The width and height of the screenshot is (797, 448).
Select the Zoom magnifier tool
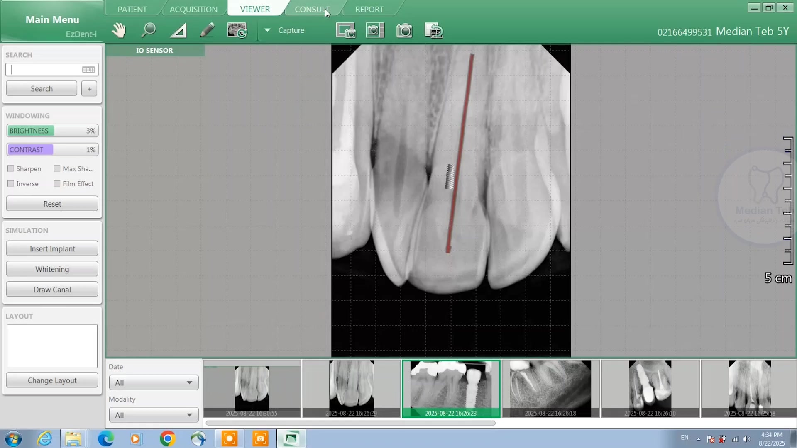point(149,30)
